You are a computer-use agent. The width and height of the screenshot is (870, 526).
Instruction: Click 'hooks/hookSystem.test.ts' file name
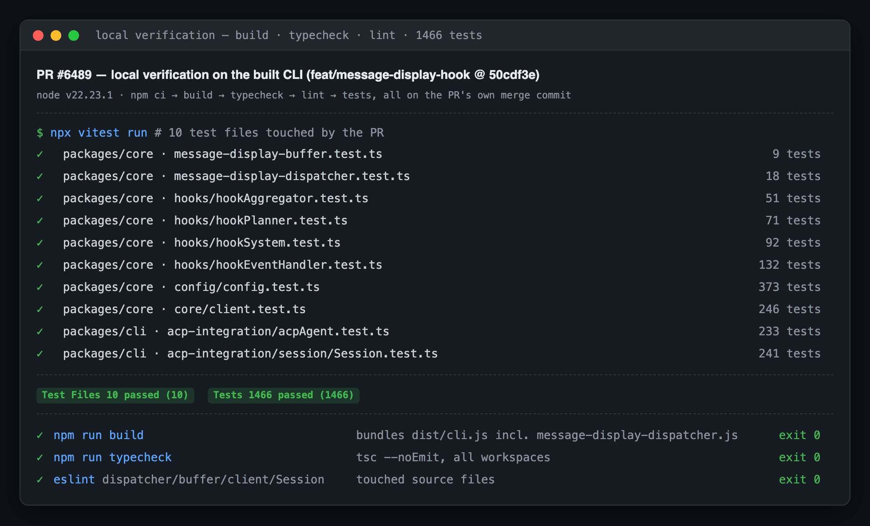tap(257, 243)
